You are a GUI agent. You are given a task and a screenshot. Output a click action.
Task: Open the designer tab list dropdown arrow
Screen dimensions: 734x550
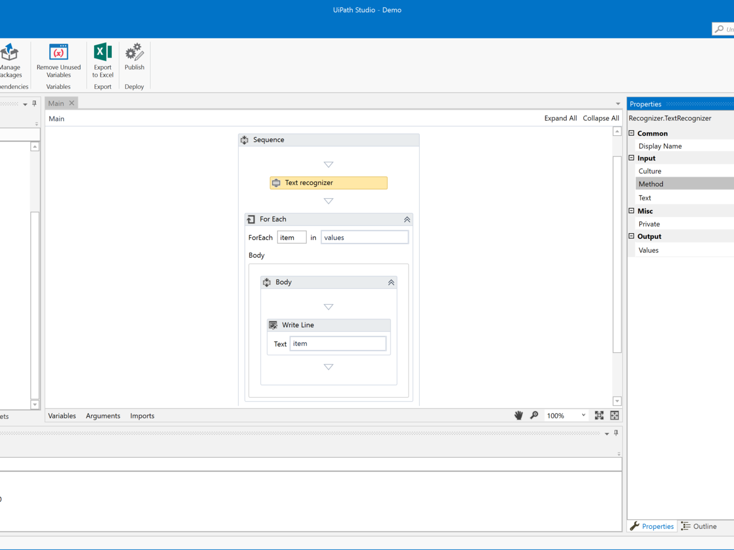point(618,104)
